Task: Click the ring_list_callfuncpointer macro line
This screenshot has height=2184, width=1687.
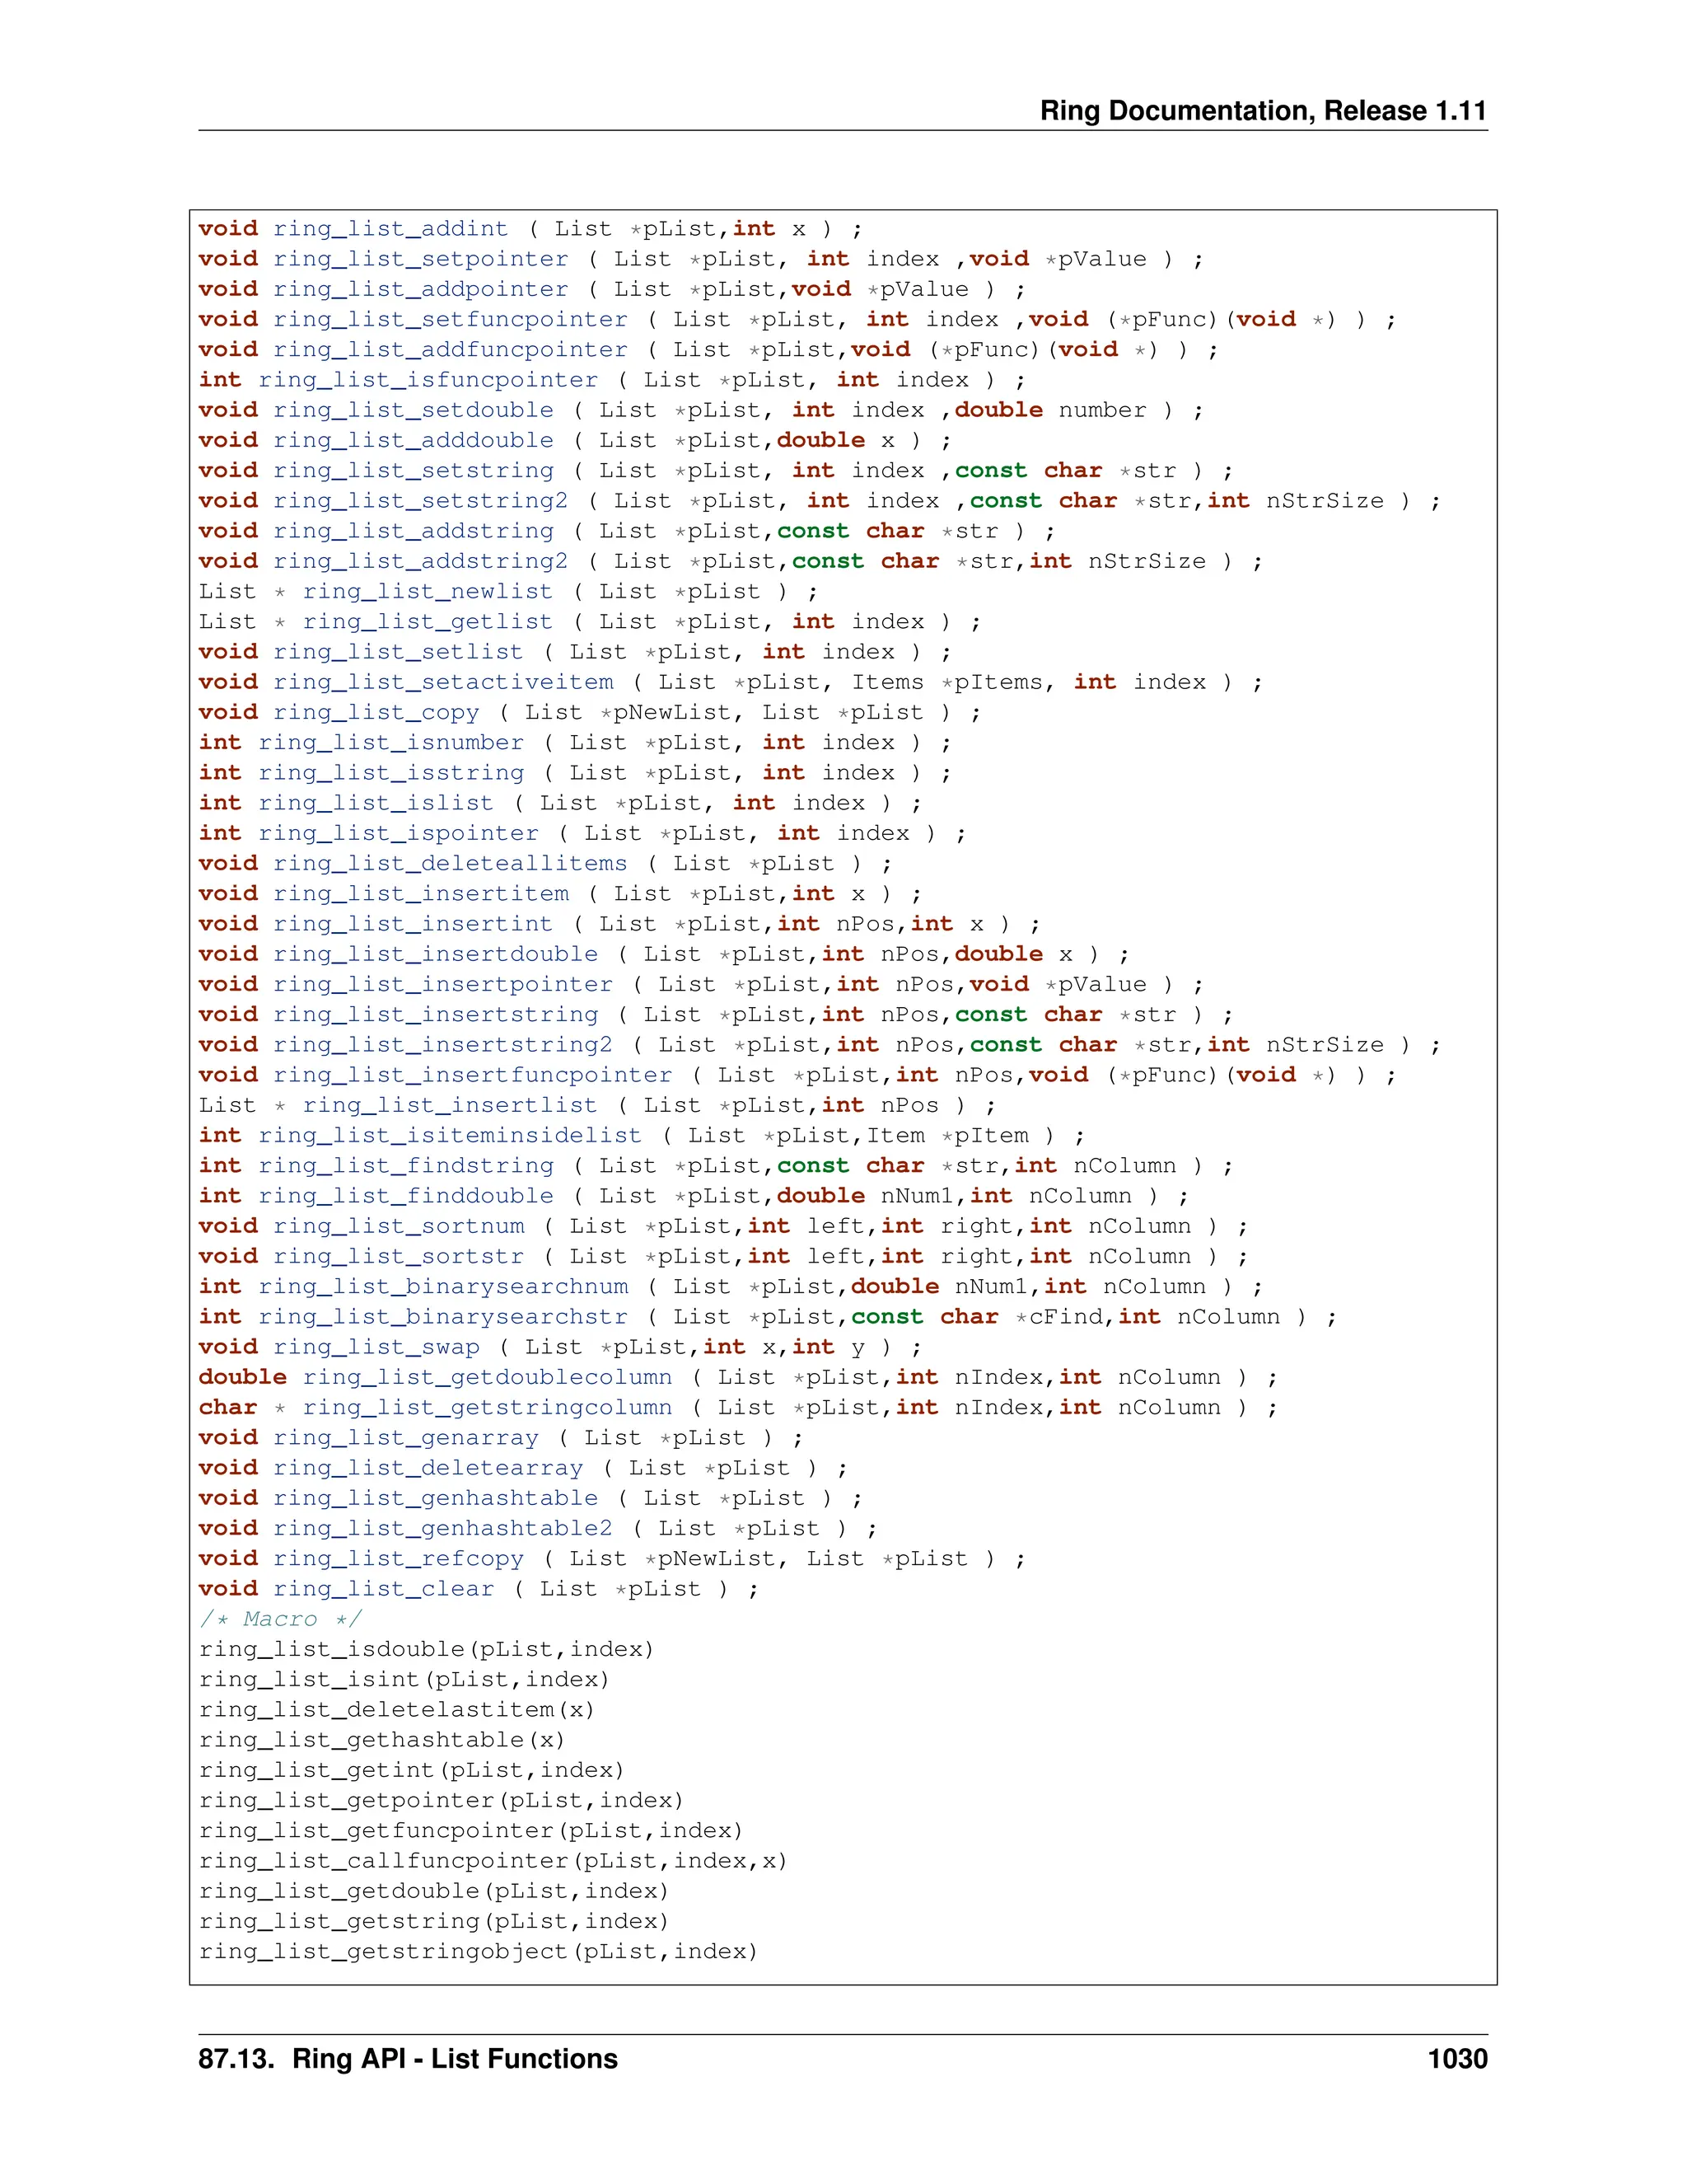Action: tap(493, 1861)
